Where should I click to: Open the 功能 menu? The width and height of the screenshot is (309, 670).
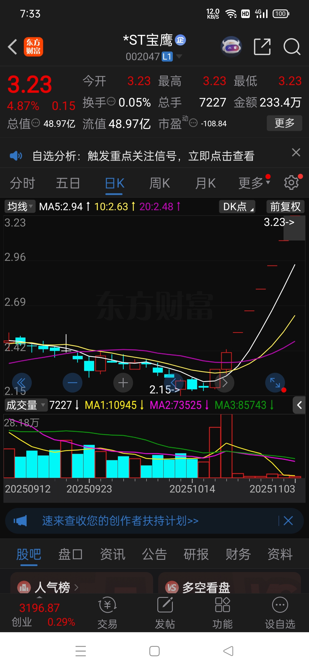[x=223, y=613]
